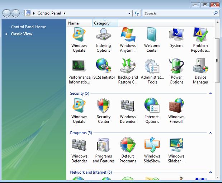The height and width of the screenshot is (183, 222).
Task: Click the address bar folder icon
Action: (28, 13)
